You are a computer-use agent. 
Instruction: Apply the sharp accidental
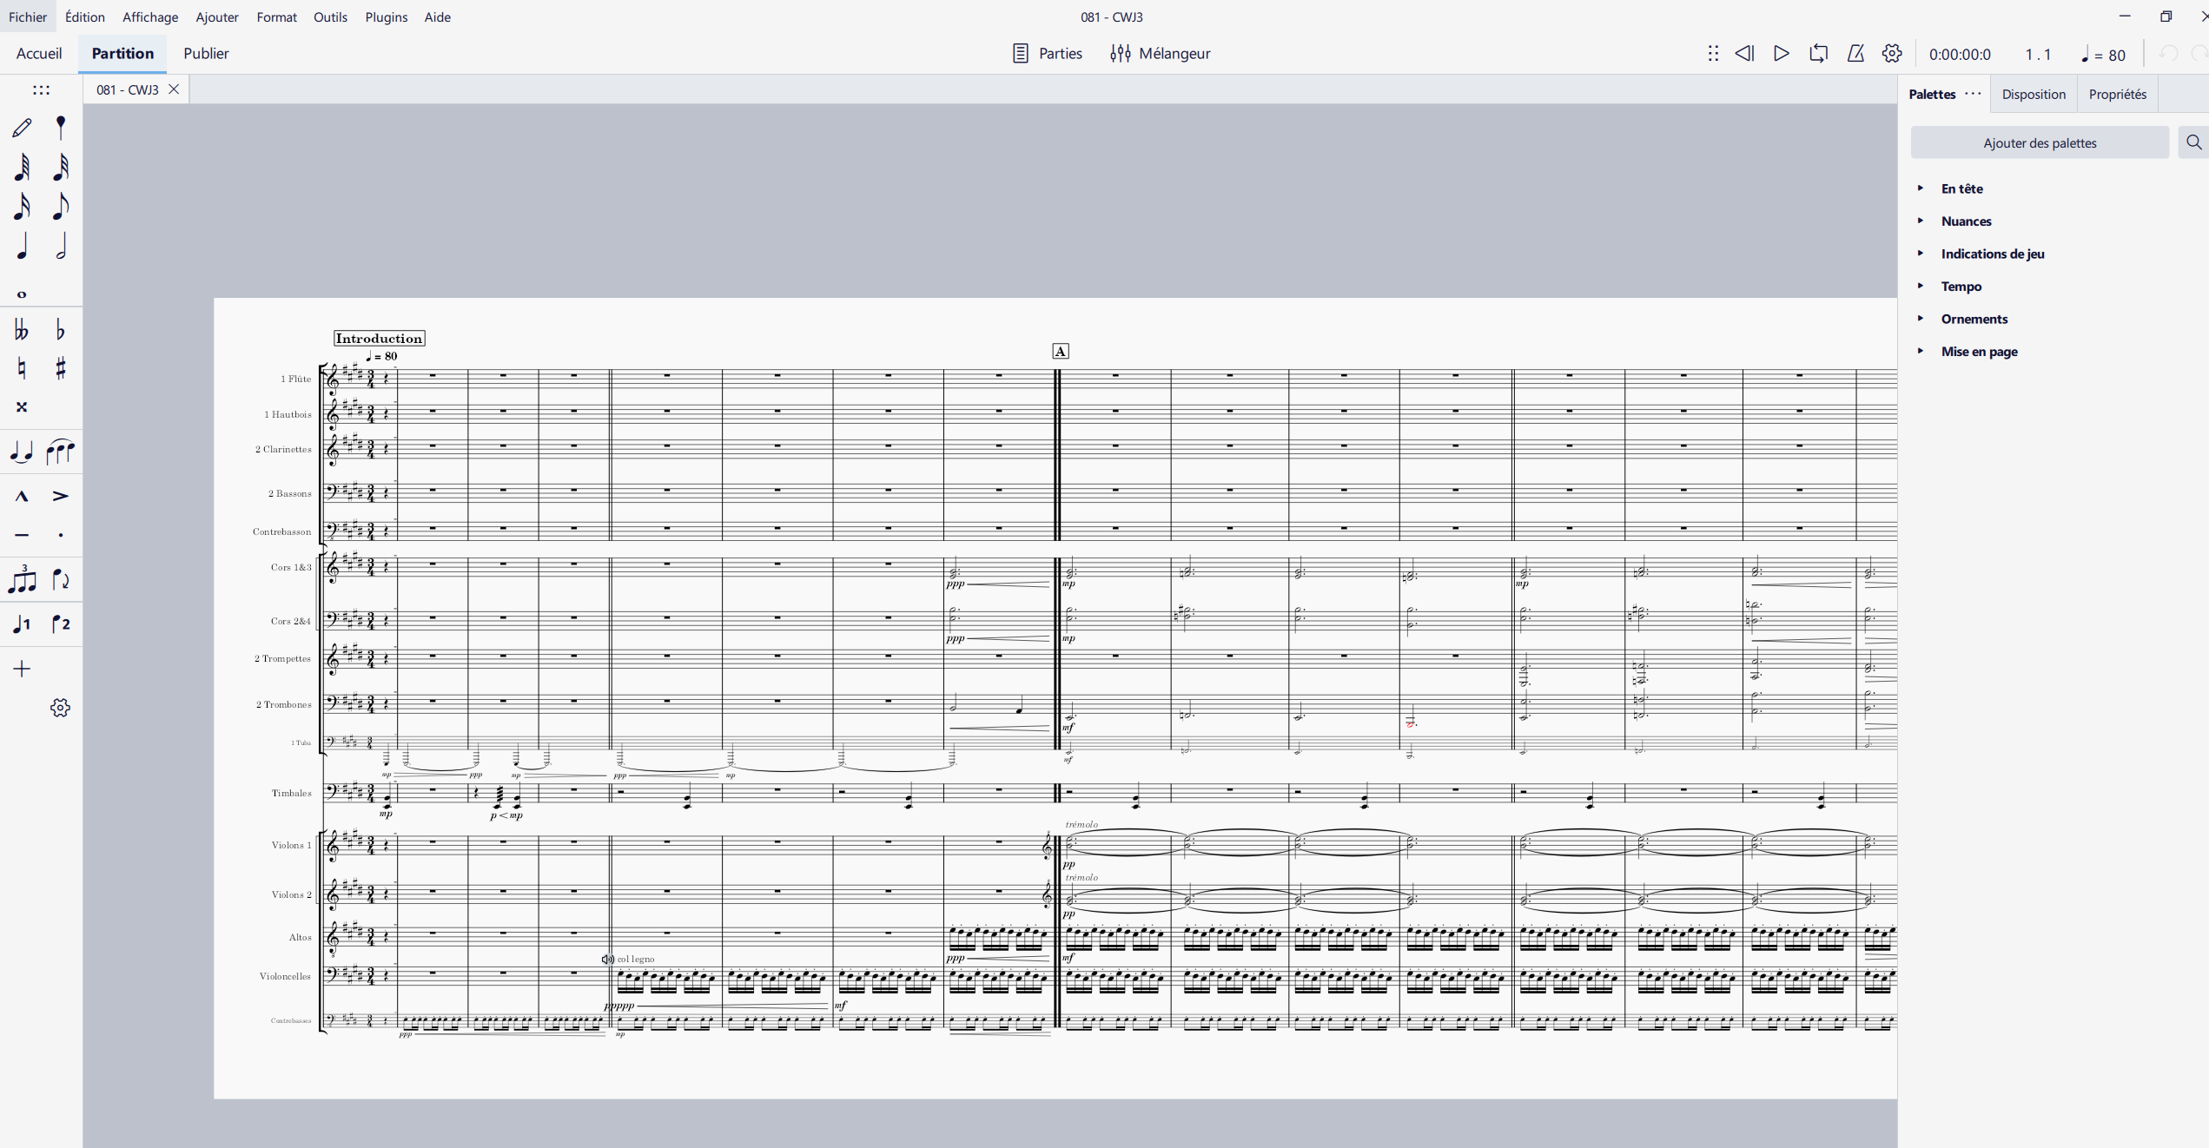tap(60, 368)
